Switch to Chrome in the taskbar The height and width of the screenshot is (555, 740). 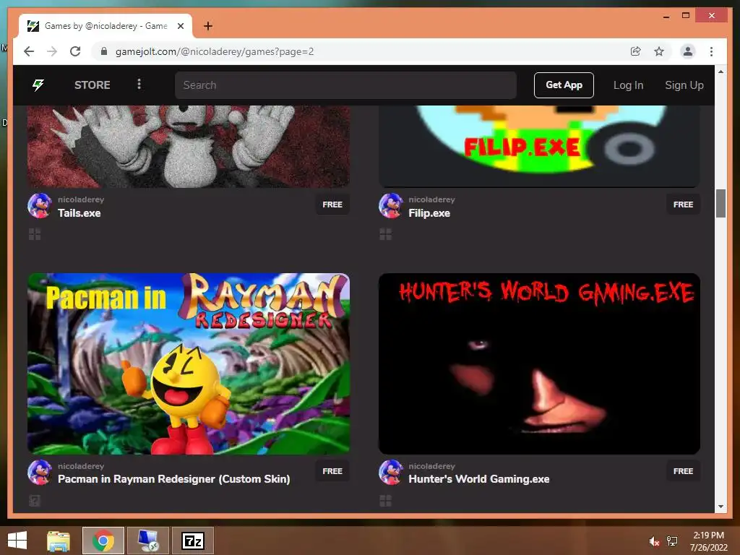pos(103,541)
